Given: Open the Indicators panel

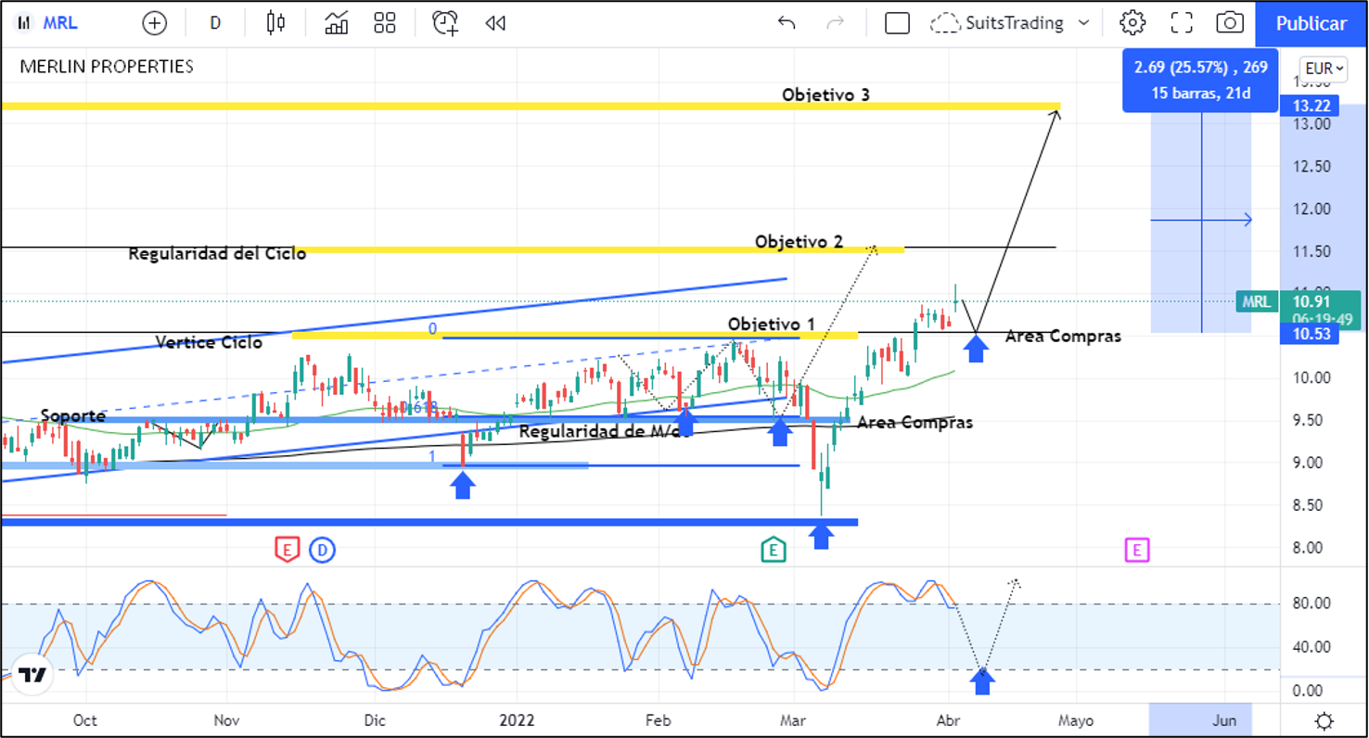Looking at the screenshot, I should pos(337,23).
